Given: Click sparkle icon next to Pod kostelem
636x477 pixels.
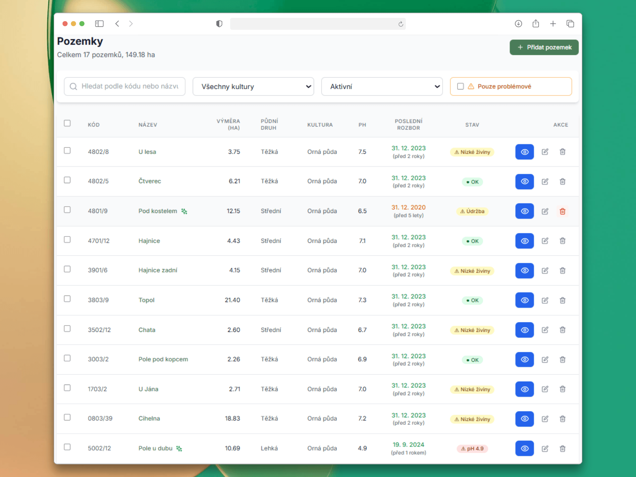Looking at the screenshot, I should [184, 211].
